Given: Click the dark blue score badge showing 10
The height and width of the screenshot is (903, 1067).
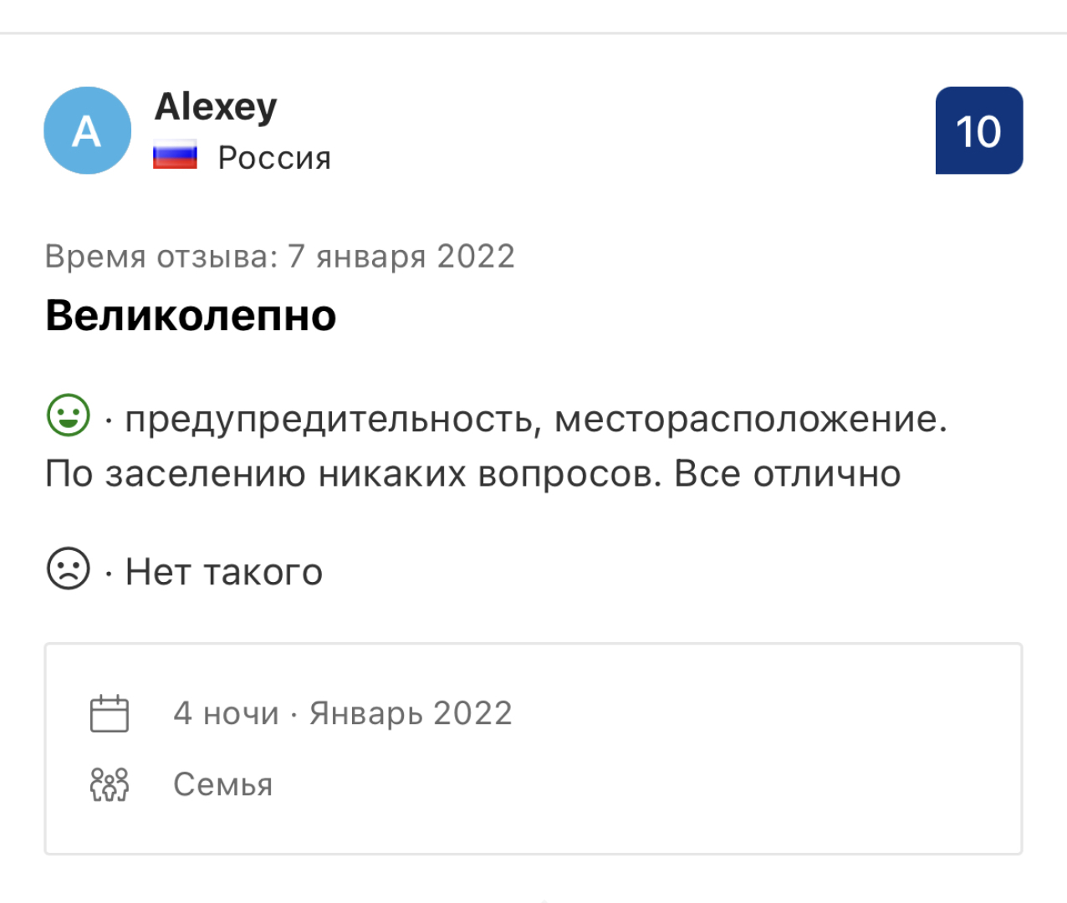Looking at the screenshot, I should (978, 131).
